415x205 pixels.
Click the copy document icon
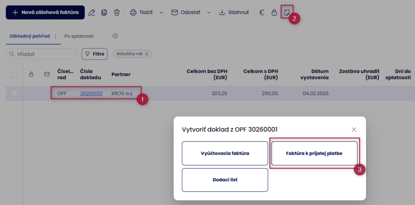pyautogui.click(x=104, y=13)
